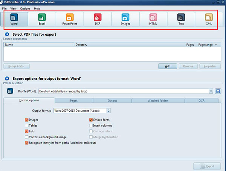Open the View menu
Image resolution: width=226 pixels, height=171 pixels.
(x=13, y=9)
